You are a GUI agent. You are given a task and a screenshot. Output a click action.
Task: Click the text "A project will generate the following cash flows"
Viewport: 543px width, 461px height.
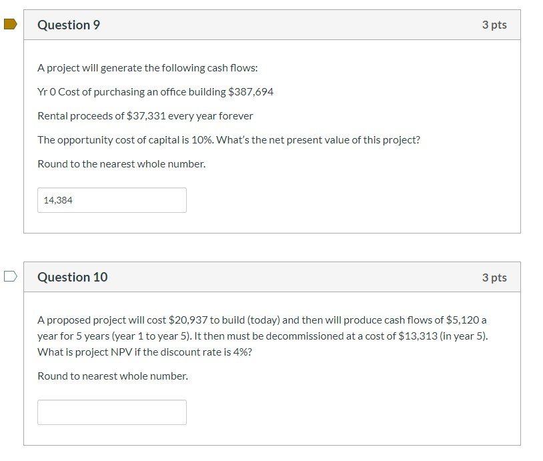147,68
